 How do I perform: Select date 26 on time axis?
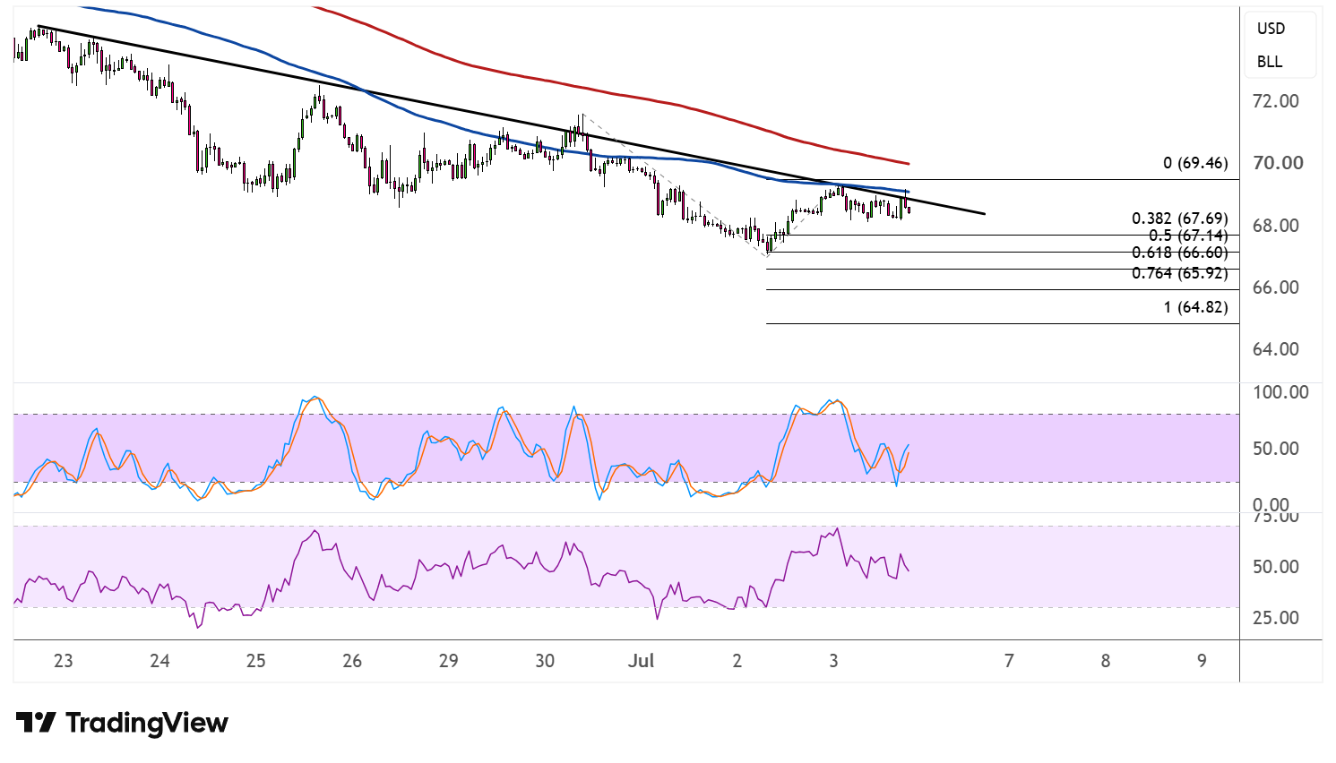tap(352, 661)
